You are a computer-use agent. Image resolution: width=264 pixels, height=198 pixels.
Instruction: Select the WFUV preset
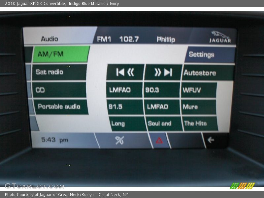pyautogui.click(x=199, y=90)
